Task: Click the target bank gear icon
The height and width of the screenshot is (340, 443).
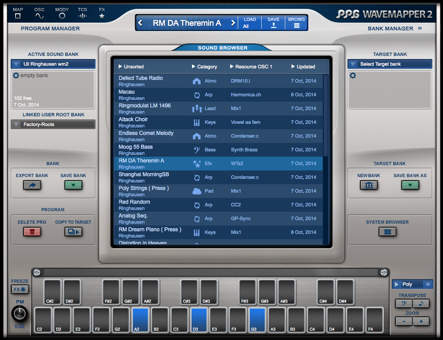Action: [x=353, y=75]
